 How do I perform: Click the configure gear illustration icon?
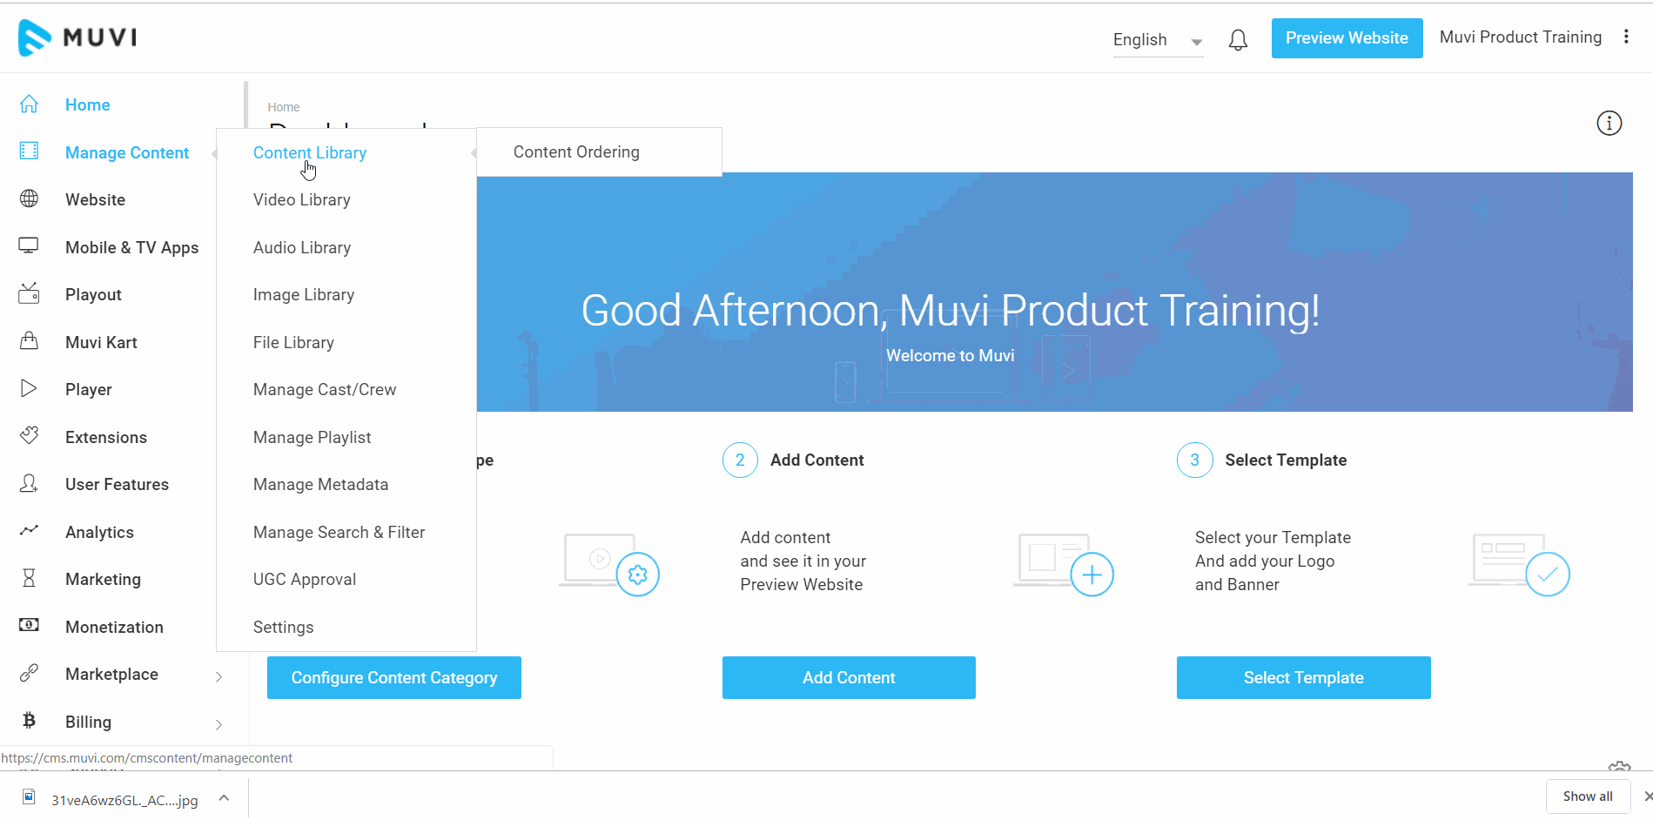tap(637, 575)
